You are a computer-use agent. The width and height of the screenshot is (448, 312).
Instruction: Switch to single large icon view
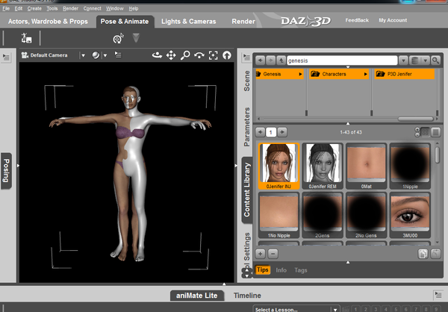click(x=435, y=132)
